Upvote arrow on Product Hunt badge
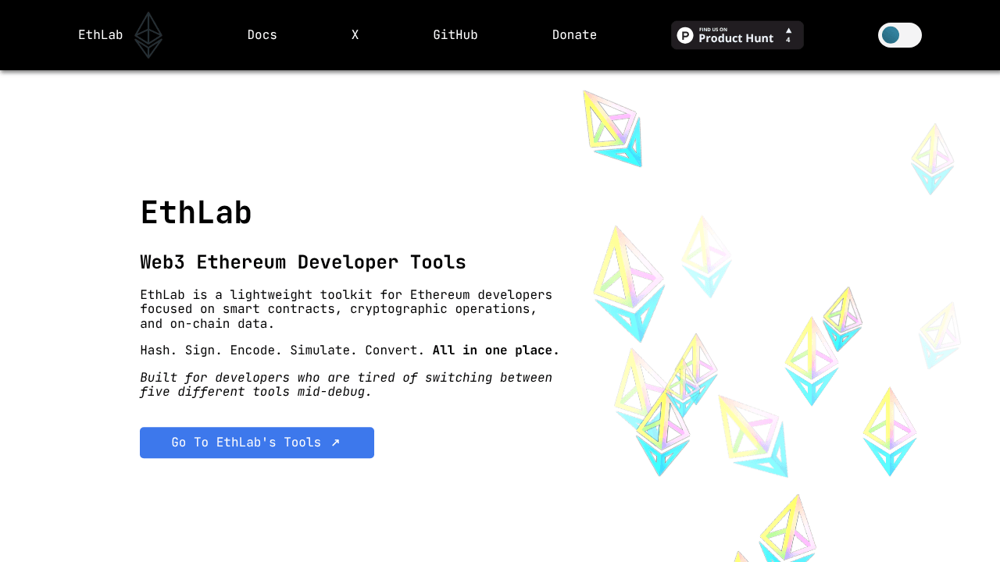The image size is (1000, 562). (788, 30)
